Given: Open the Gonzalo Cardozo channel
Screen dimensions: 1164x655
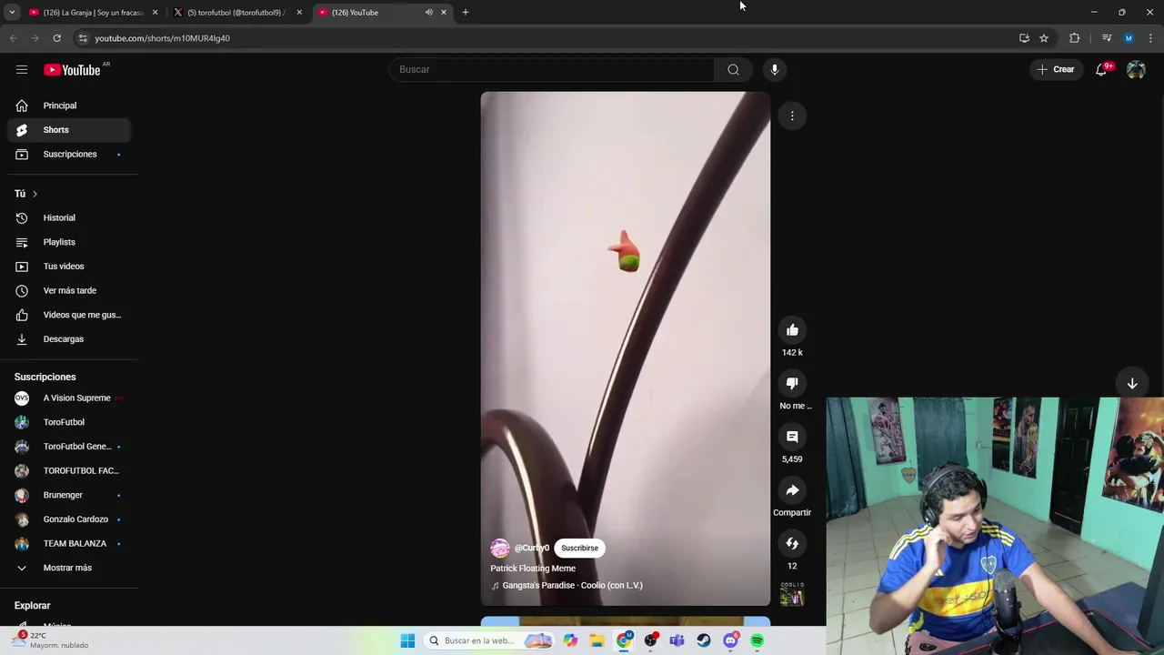Looking at the screenshot, I should (69, 519).
